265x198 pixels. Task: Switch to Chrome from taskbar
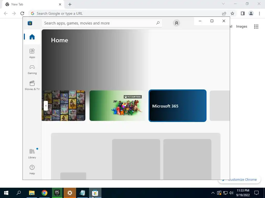45,193
